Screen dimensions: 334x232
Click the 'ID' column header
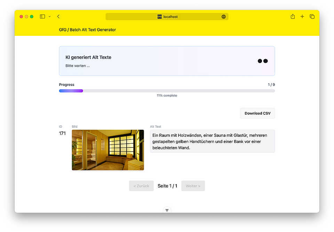pyautogui.click(x=61, y=127)
